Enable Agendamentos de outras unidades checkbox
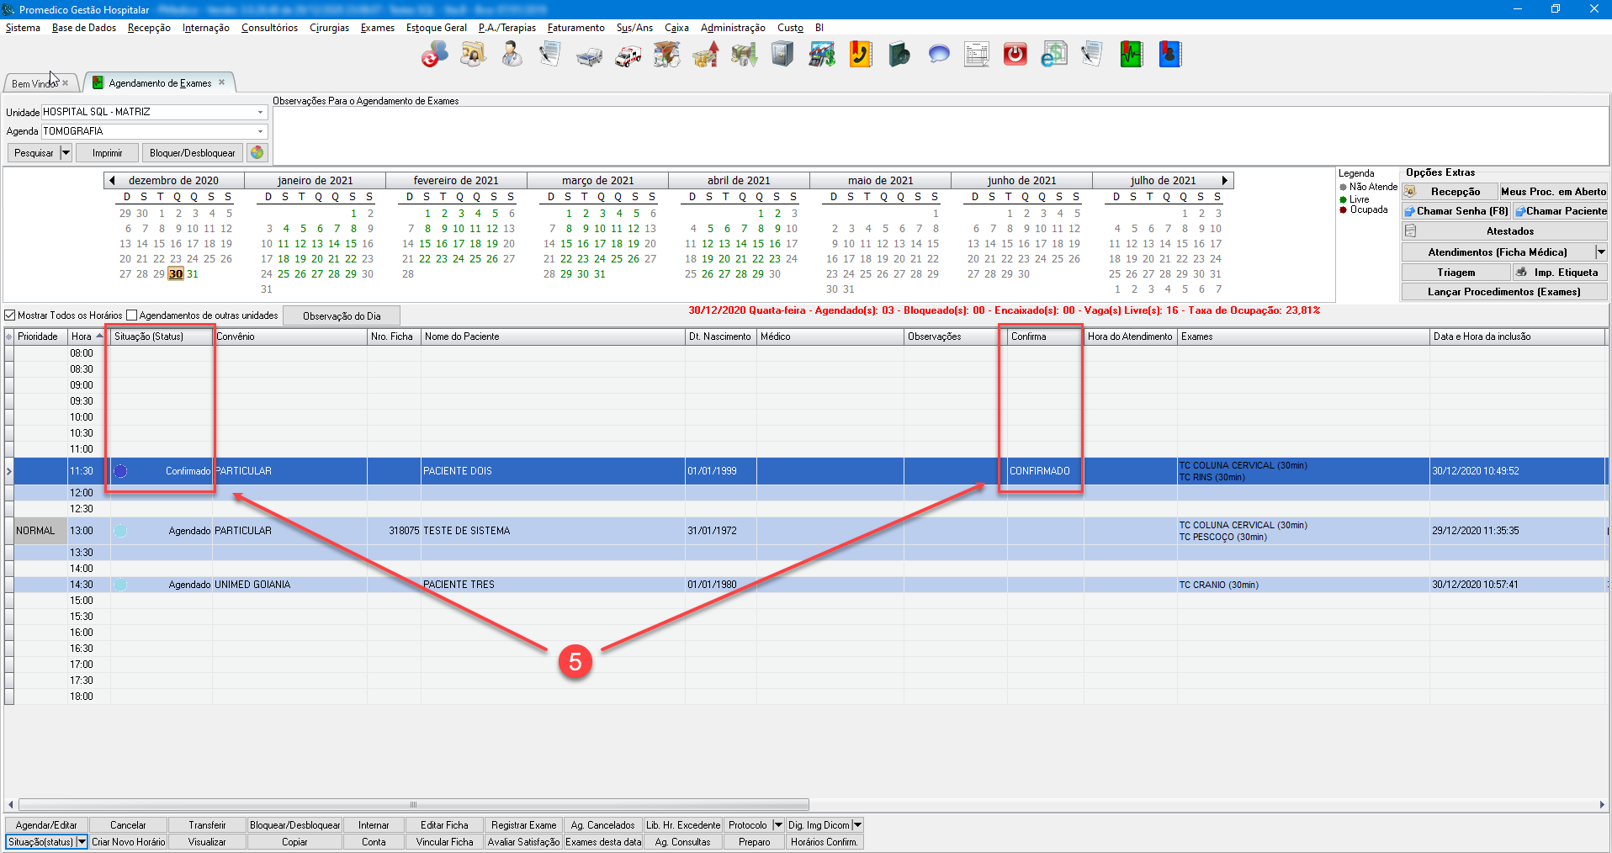 click(x=132, y=315)
